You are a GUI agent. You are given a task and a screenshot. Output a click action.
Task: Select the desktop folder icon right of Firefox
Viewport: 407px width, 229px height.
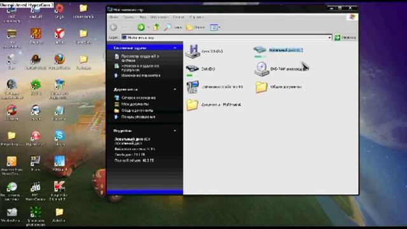click(83, 59)
